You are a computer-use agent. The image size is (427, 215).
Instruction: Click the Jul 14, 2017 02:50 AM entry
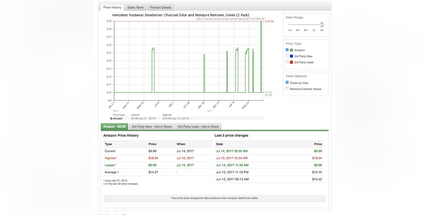[232, 151]
